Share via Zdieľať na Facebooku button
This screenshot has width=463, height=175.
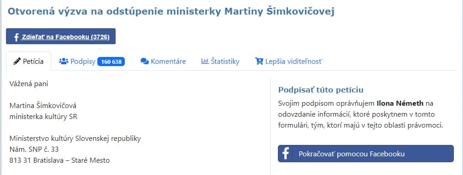tap(60, 36)
